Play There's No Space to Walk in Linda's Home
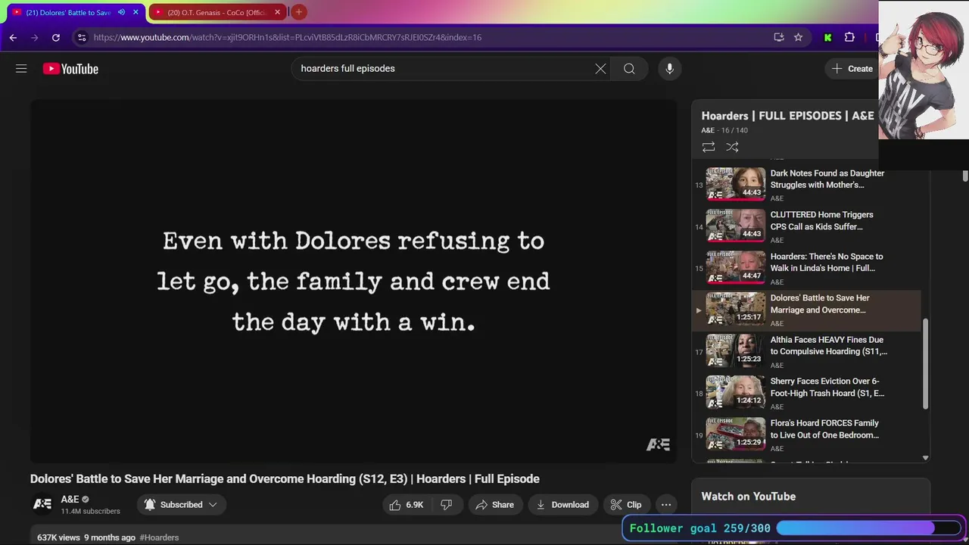 pyautogui.click(x=806, y=268)
